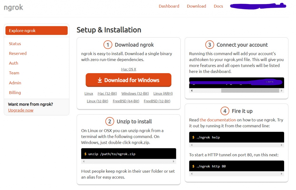
Task: Open the Admin sidebar item
Action: pyautogui.click(x=15, y=83)
